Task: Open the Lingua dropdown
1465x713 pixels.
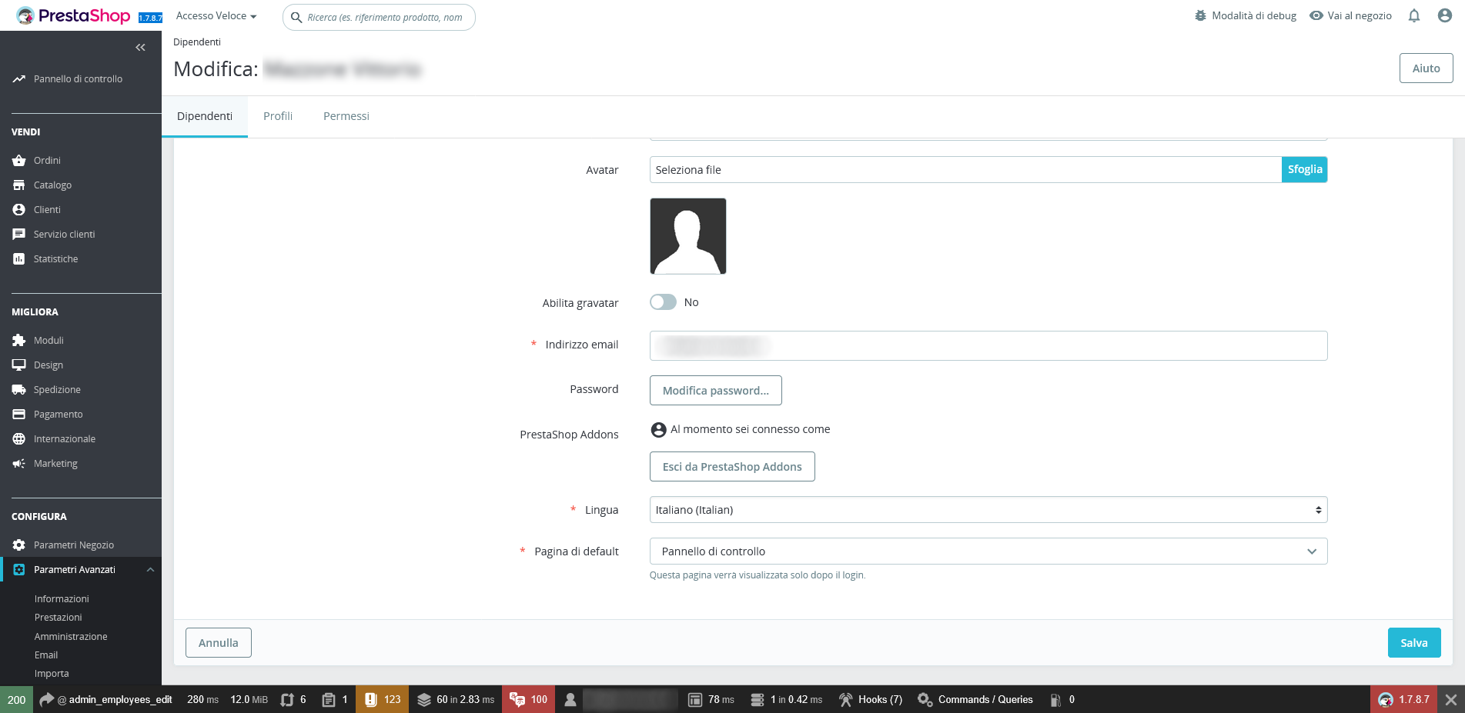Action: tap(988, 510)
